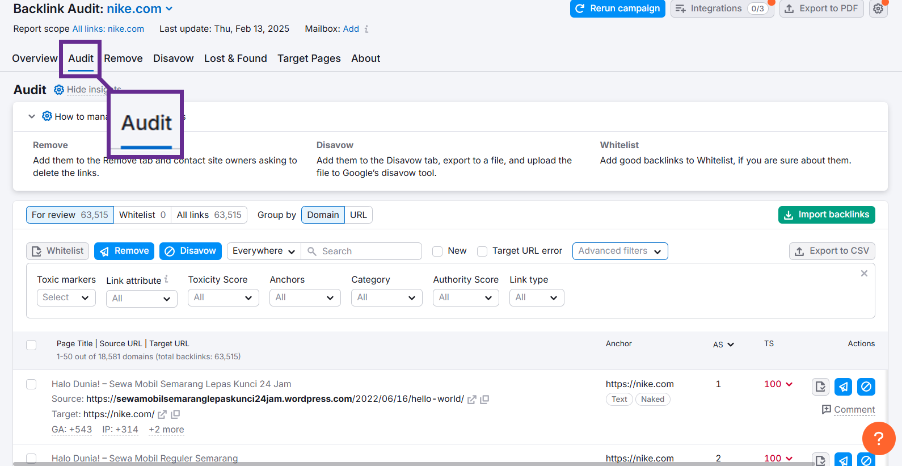This screenshot has width=902, height=466.
Task: Open the settings gear icon at top right
Action: click(x=878, y=9)
